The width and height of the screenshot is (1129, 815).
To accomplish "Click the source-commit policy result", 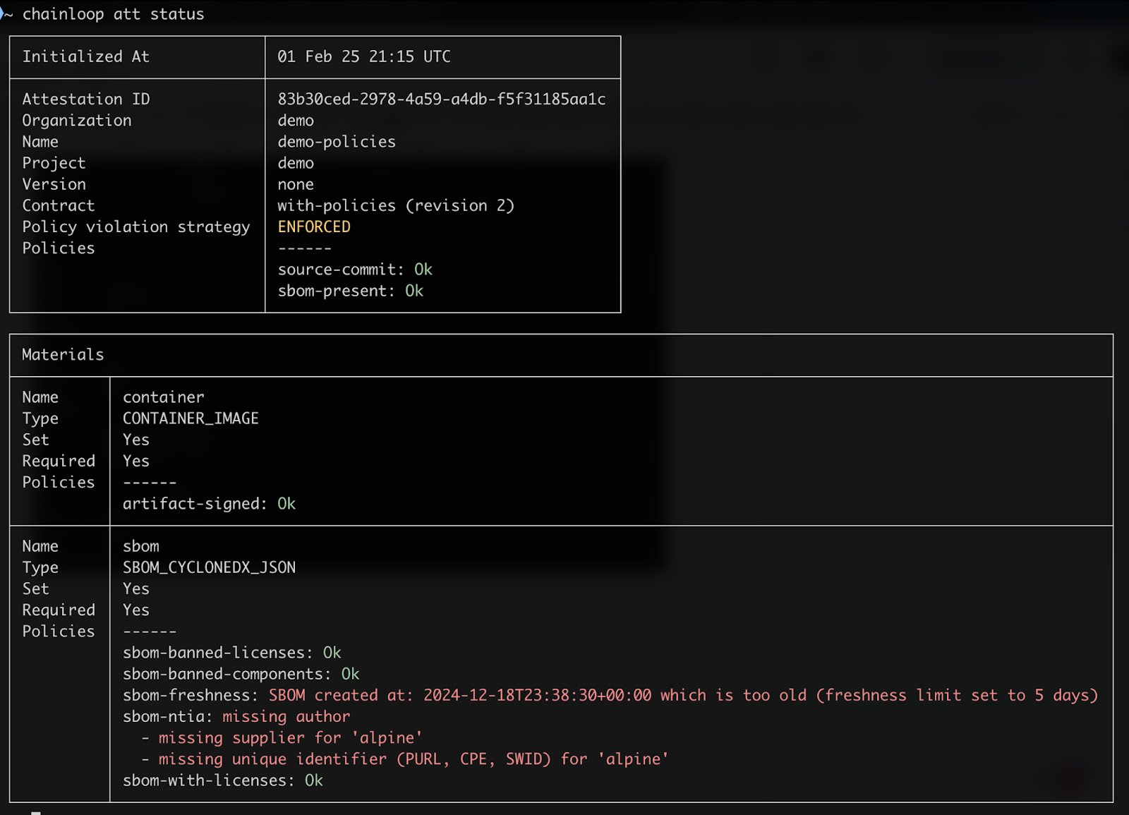I will [x=354, y=270].
